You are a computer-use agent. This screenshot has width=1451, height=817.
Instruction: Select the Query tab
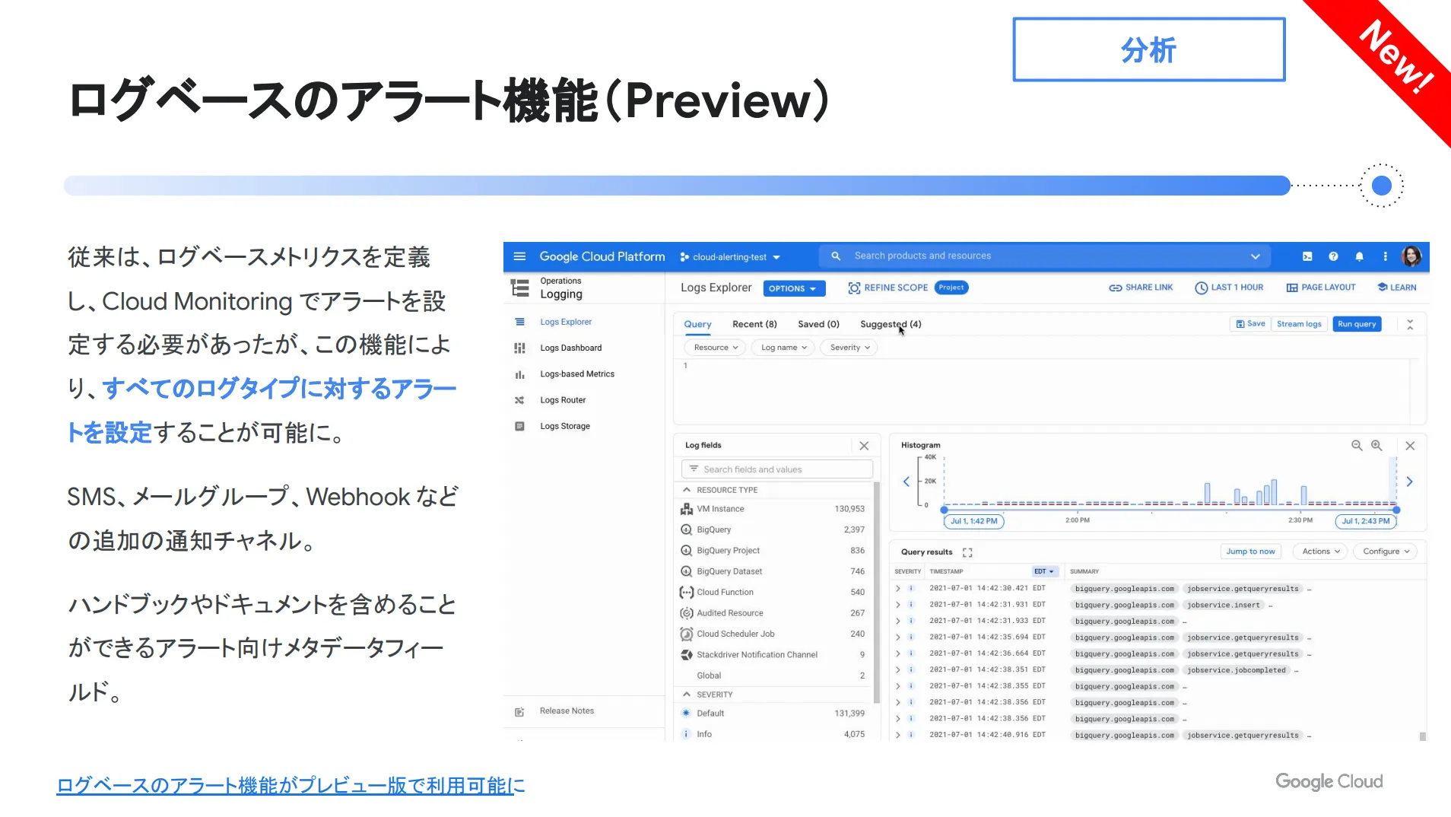[697, 324]
